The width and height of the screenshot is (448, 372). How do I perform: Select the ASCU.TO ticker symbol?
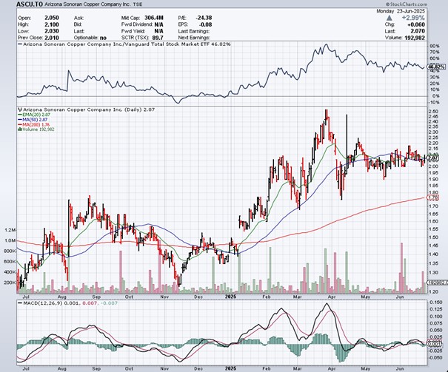click(30, 4)
